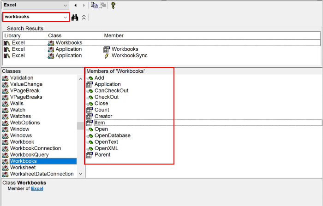Click the View Definition toolbar icon
The image size is (323, 206).
[103, 5]
